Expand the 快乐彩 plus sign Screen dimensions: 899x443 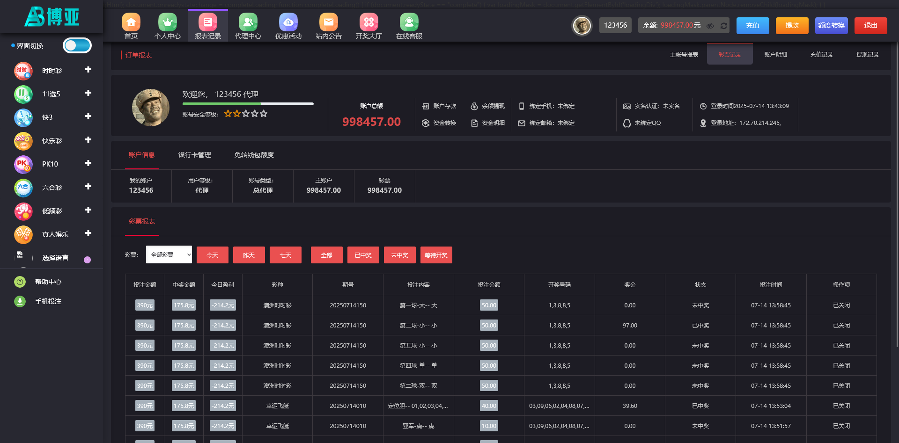(x=88, y=140)
